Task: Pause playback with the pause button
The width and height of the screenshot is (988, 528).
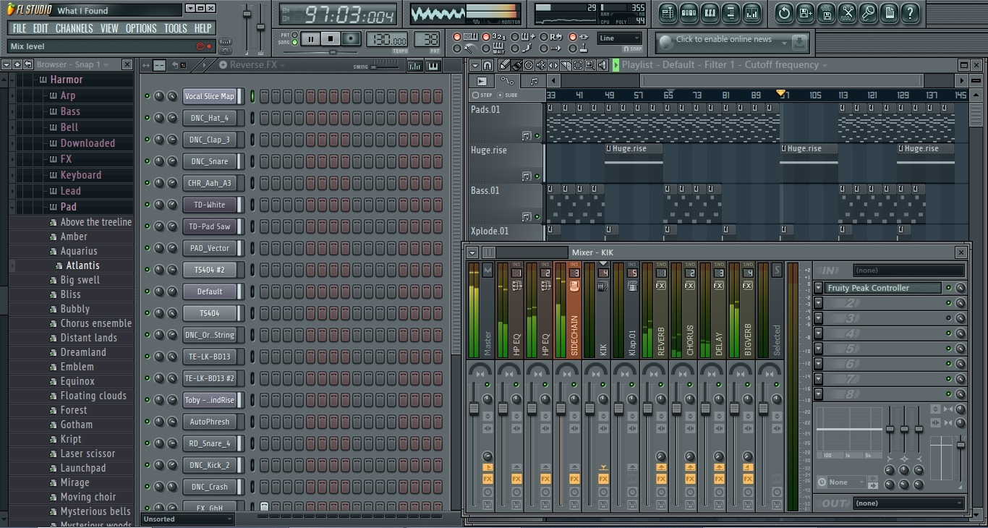Action: pyautogui.click(x=310, y=39)
